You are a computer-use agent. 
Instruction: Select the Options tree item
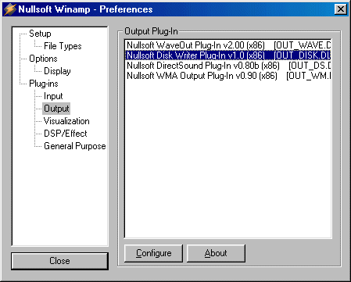[43, 59]
